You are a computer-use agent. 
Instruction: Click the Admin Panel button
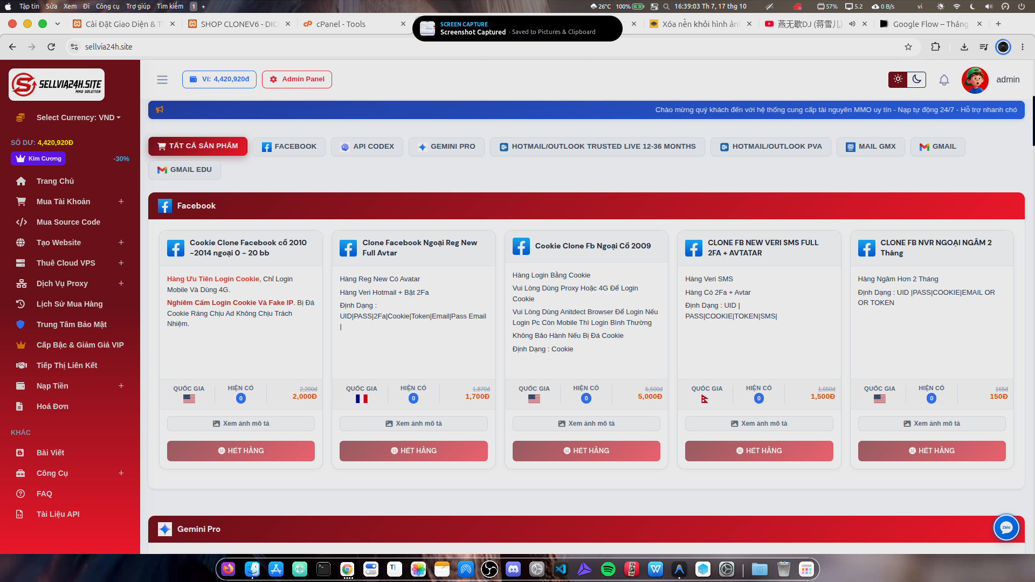[296, 79]
